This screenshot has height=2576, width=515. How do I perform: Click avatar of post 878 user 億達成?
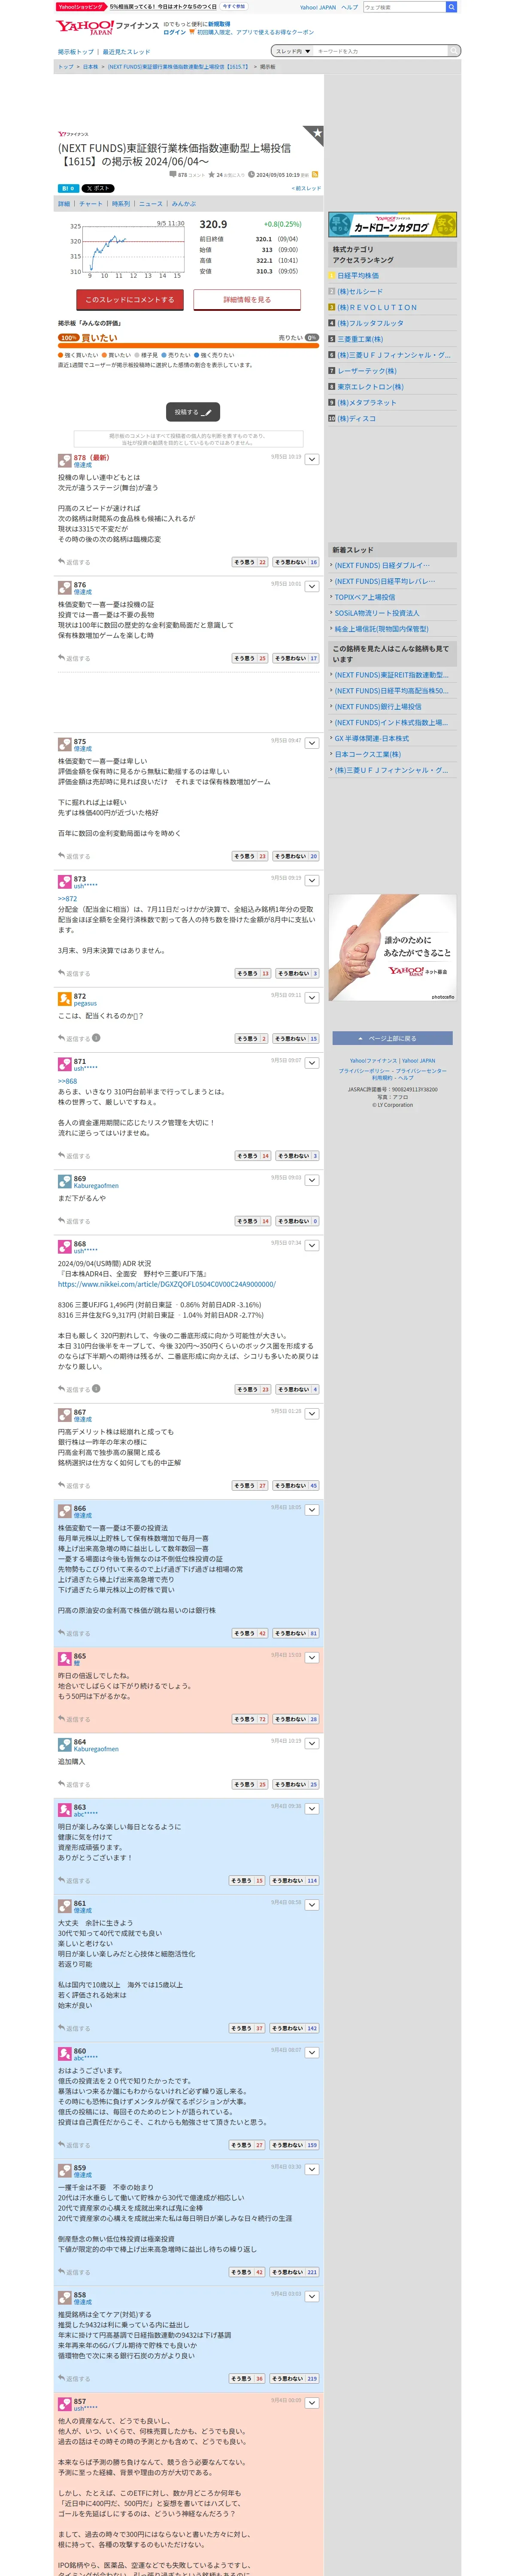64,461
